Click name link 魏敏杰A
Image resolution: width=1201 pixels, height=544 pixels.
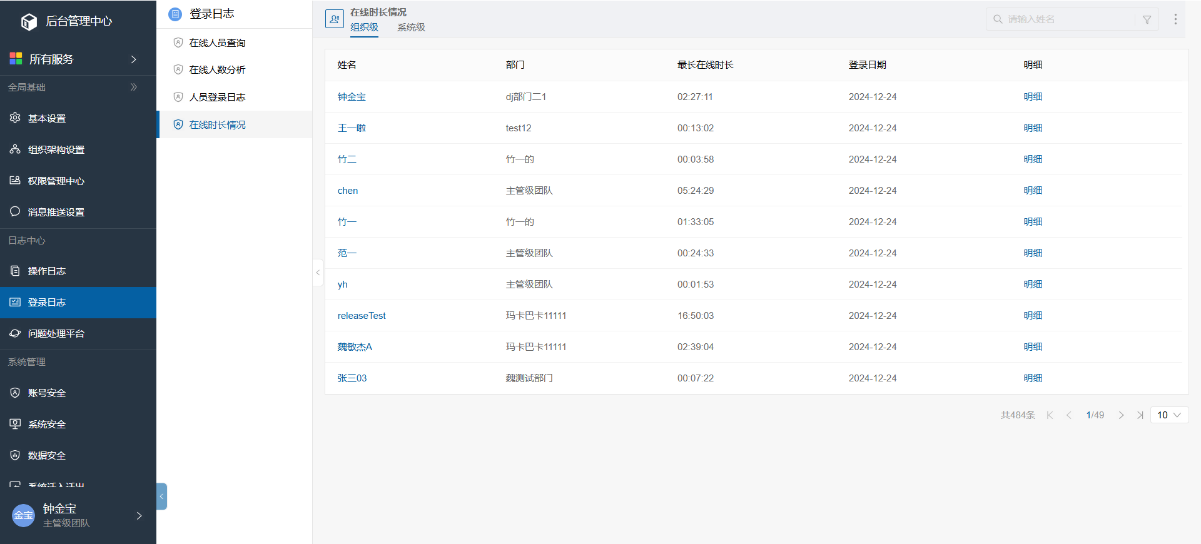[355, 347]
